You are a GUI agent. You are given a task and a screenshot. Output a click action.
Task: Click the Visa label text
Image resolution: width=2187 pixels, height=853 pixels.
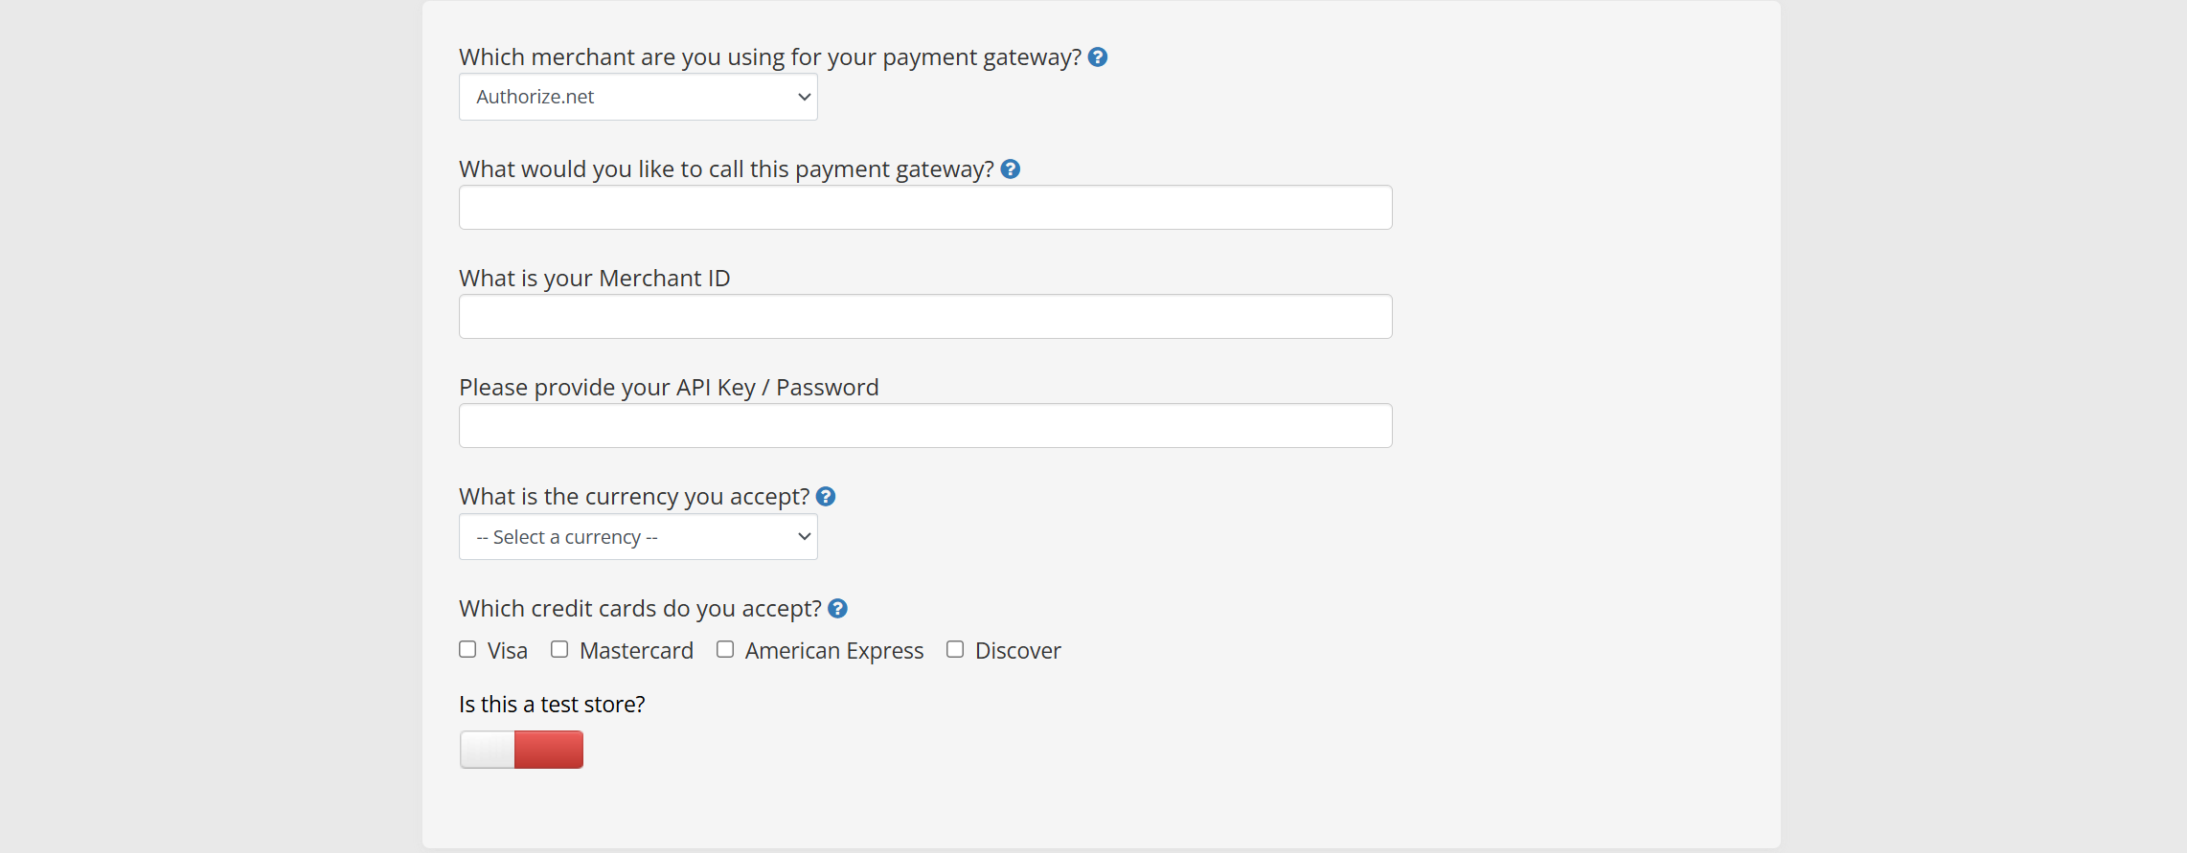coord(508,651)
